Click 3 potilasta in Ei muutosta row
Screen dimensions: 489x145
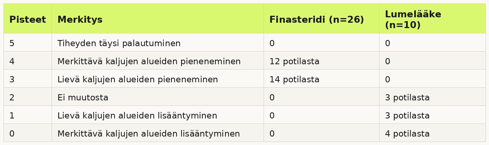(432, 97)
